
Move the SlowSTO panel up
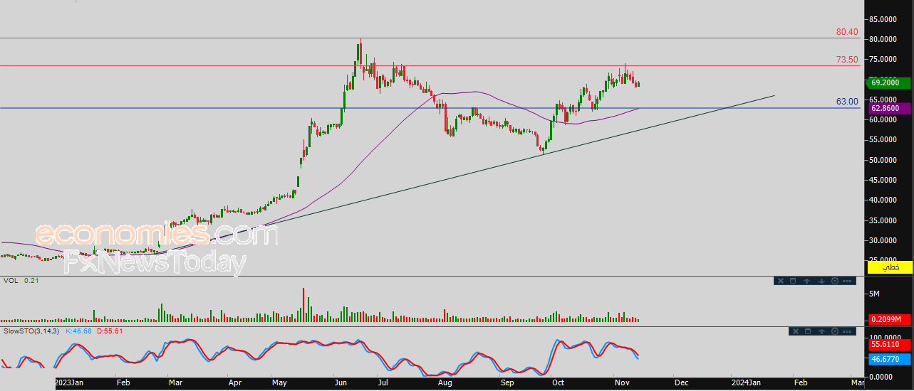pyautogui.click(x=821, y=331)
